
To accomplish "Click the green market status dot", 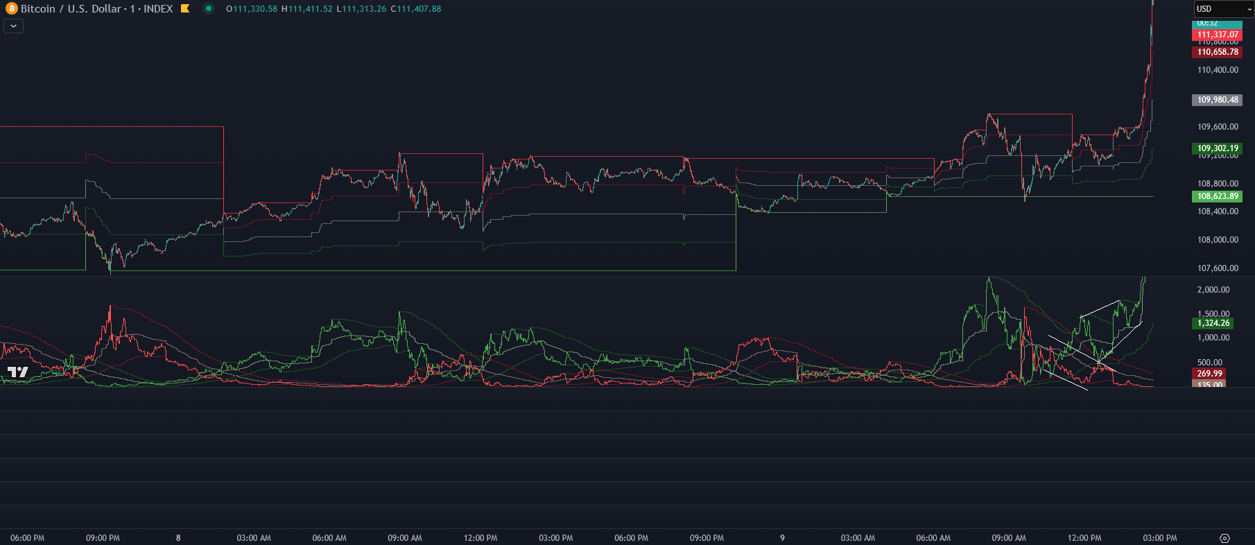I will click(x=208, y=8).
